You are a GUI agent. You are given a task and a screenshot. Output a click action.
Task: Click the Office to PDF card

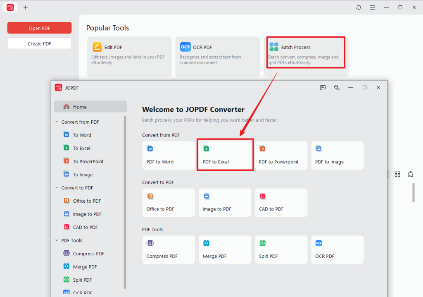(169, 203)
